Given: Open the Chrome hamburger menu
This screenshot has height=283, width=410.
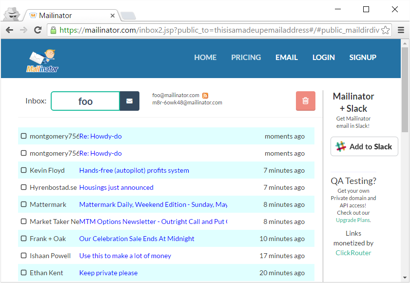Looking at the screenshot, I should (x=401, y=30).
